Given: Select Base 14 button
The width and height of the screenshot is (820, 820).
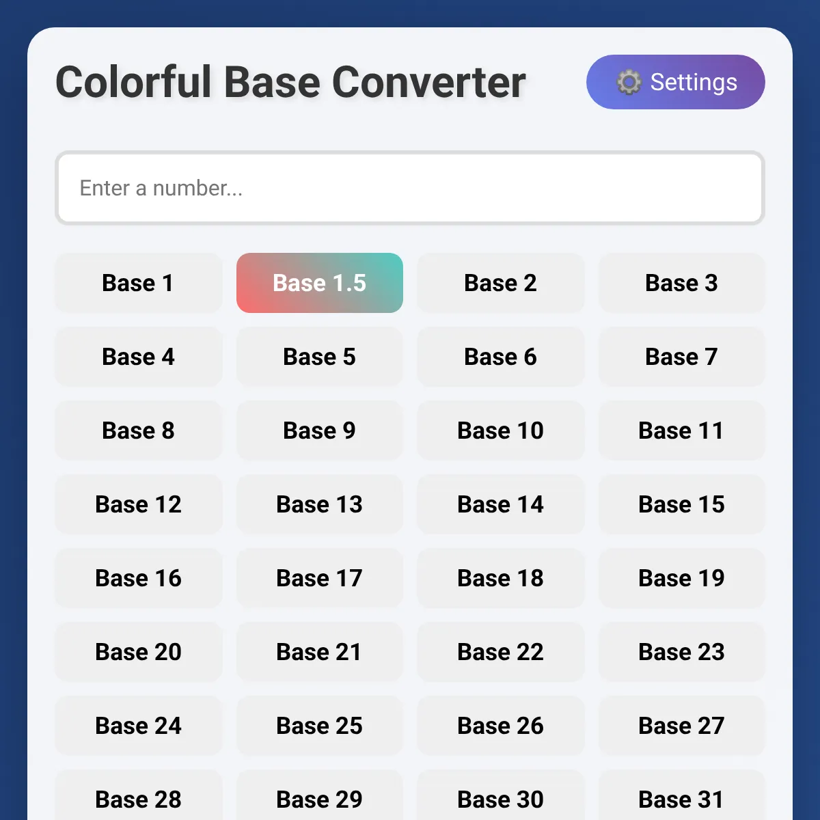Looking at the screenshot, I should coord(501,504).
